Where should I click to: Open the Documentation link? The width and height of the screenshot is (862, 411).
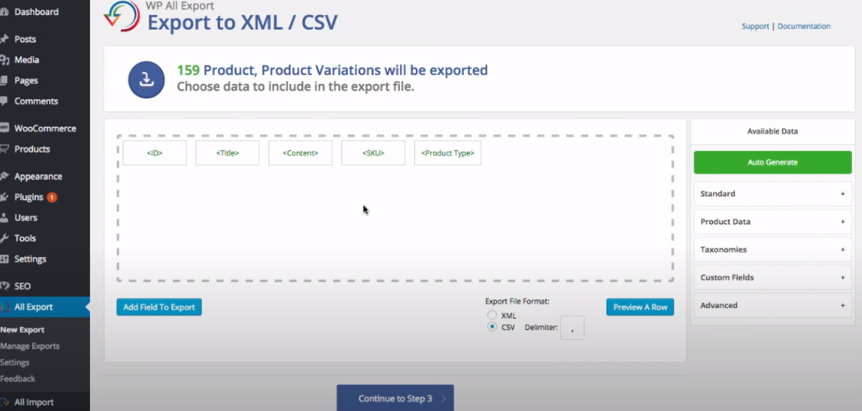(x=804, y=27)
